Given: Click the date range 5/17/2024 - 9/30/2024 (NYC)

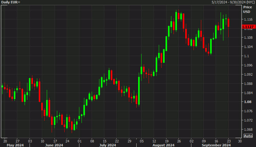Looking at the screenshot, I should (233, 2).
